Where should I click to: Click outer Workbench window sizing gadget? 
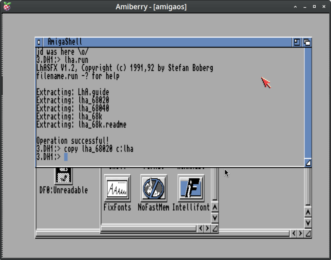tap(308, 234)
